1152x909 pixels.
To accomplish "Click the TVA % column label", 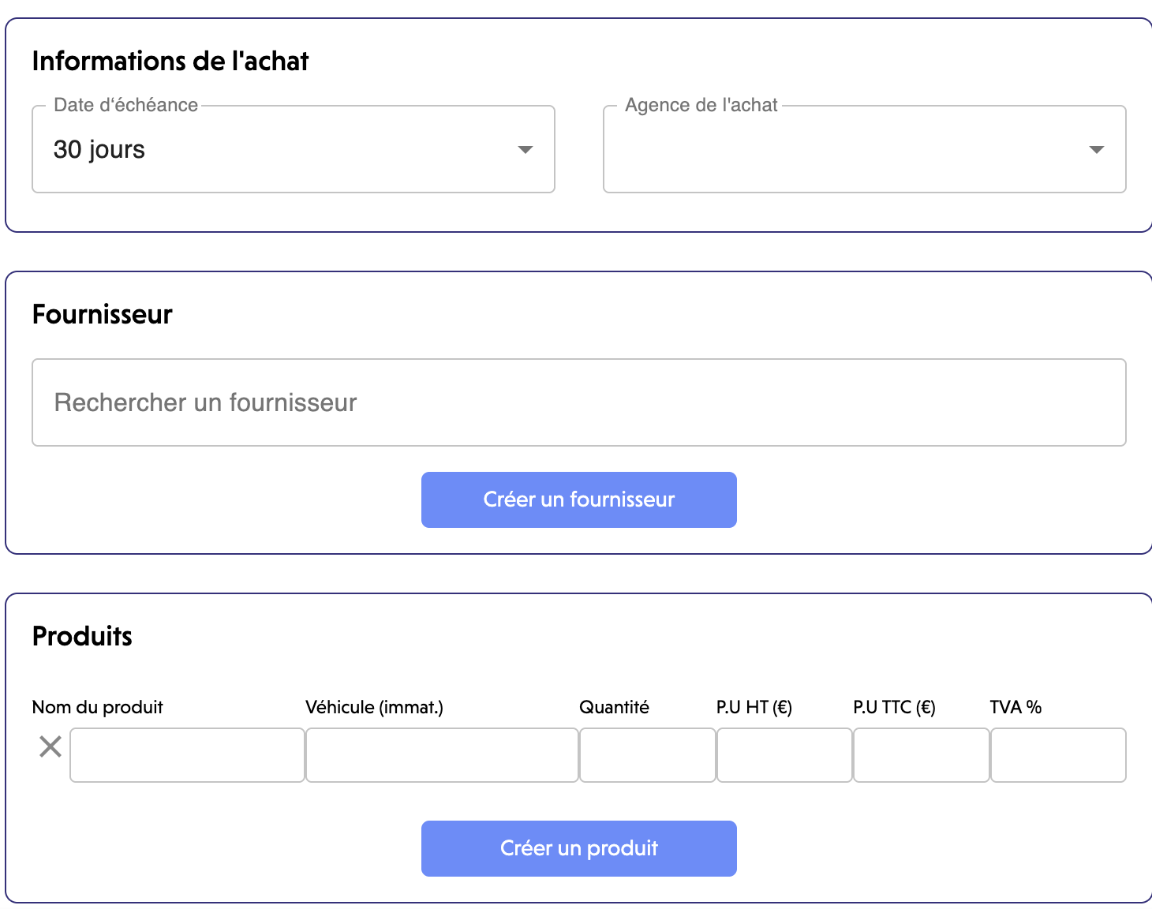I will click(1015, 707).
